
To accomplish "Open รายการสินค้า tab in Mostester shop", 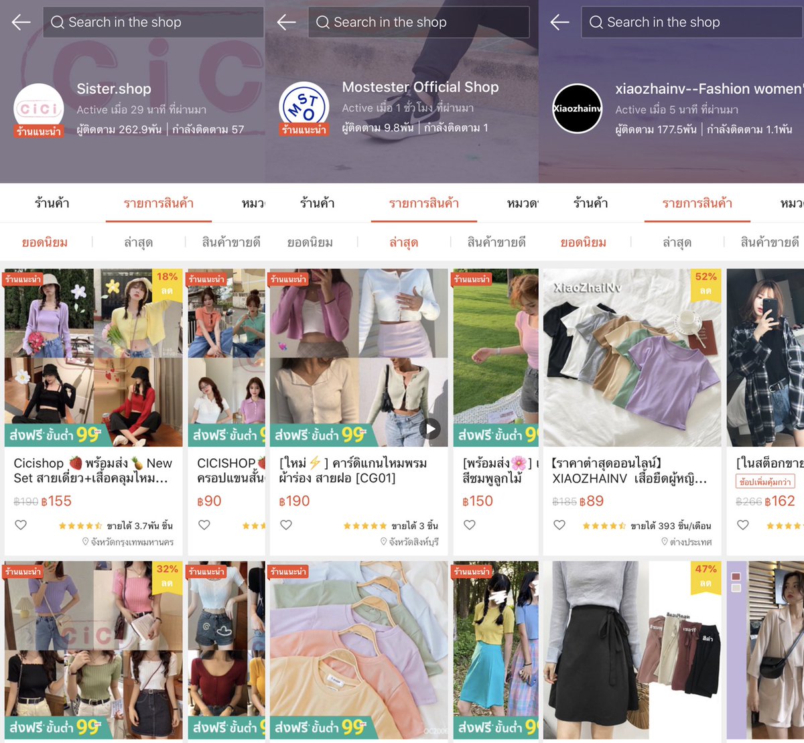I will (x=424, y=203).
